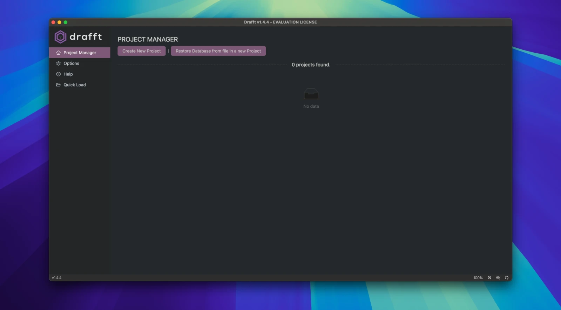Click the green fullscreen window button
Image resolution: width=561 pixels, height=310 pixels.
click(65, 22)
